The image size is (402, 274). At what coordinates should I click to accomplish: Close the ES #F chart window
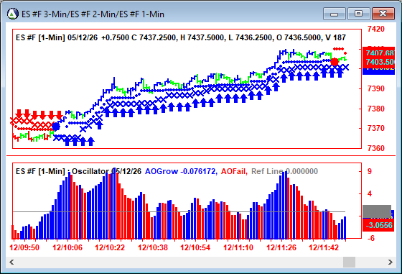(x=383, y=14)
